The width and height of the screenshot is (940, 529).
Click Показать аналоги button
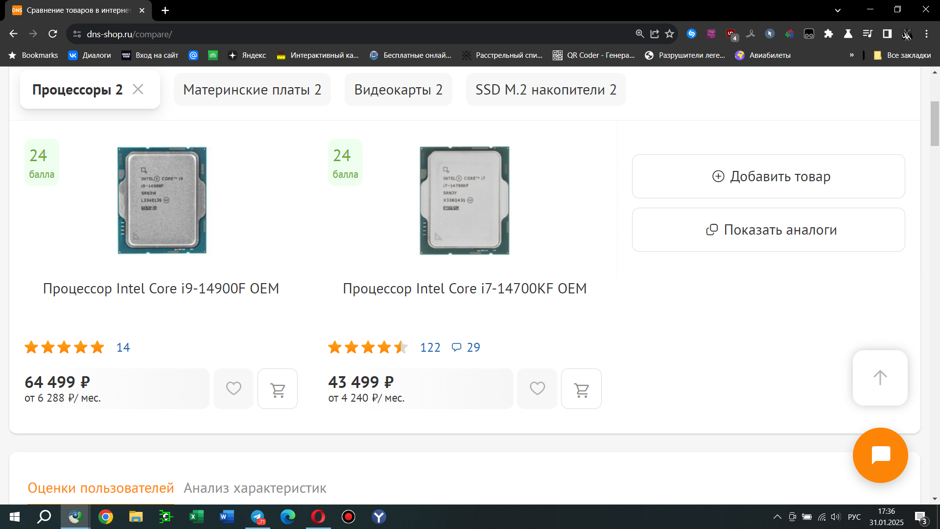click(768, 230)
